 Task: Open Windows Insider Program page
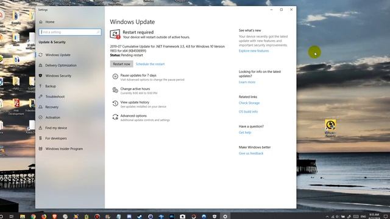(64, 148)
